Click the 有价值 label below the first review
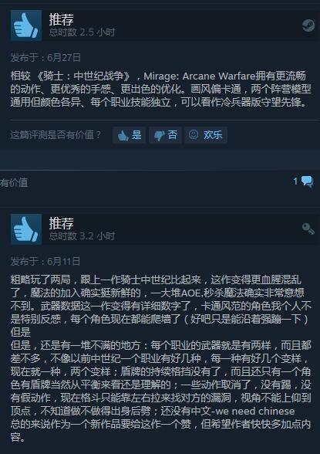Viewport: 320px width, 454px height. coord(14,183)
